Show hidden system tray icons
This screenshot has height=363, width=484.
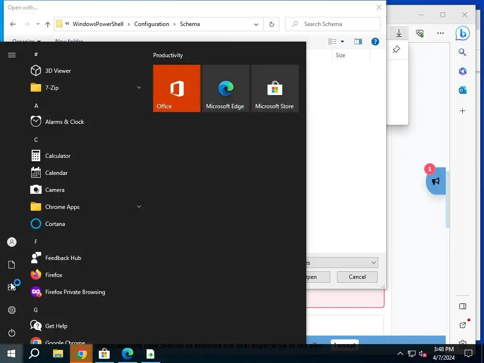tap(400, 354)
